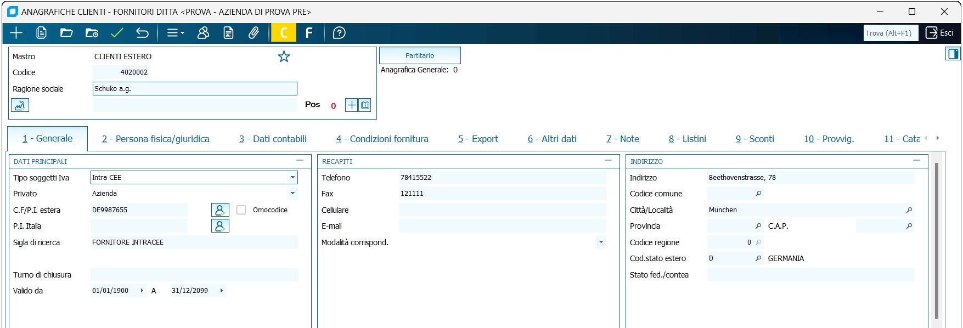Click the E-mail input field

point(502,226)
